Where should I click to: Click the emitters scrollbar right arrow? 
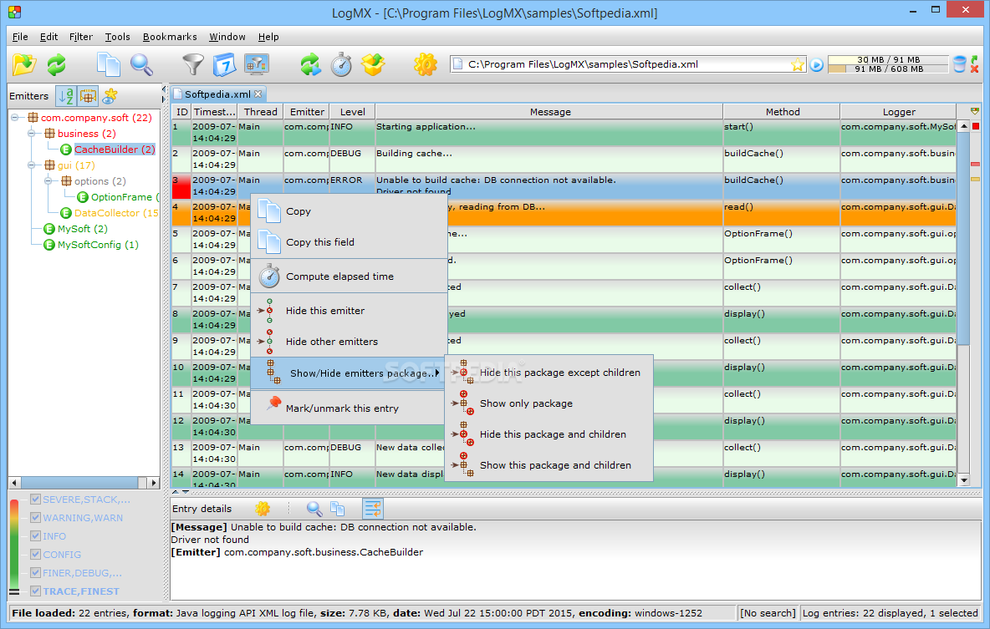153,483
